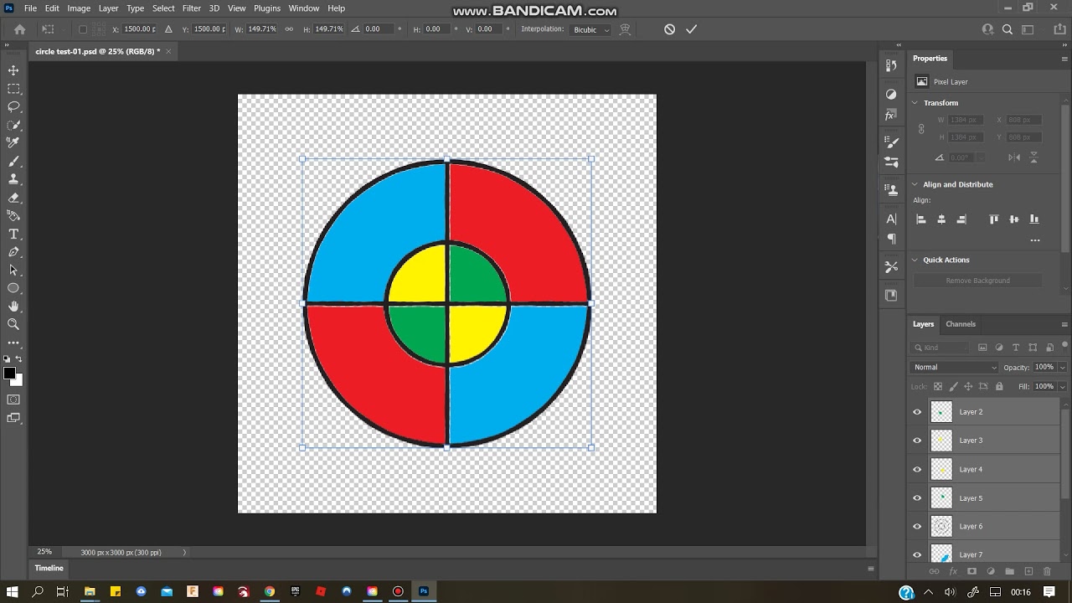Change the screen mode
Viewport: 1072px width, 603px height.
pos(13,418)
